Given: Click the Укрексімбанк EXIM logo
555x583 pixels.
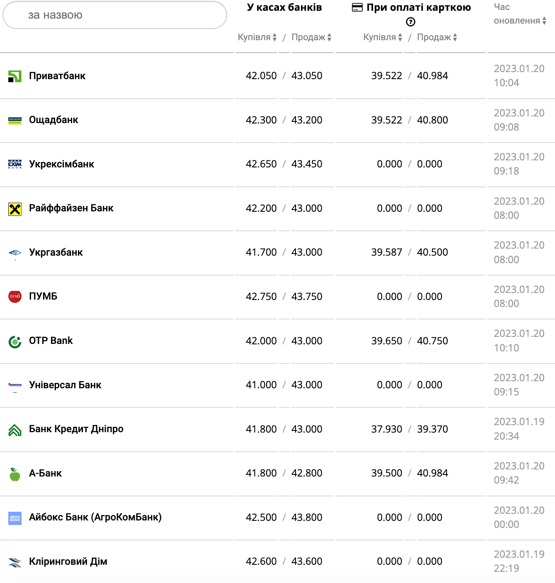Looking at the screenshot, I should click(15, 164).
